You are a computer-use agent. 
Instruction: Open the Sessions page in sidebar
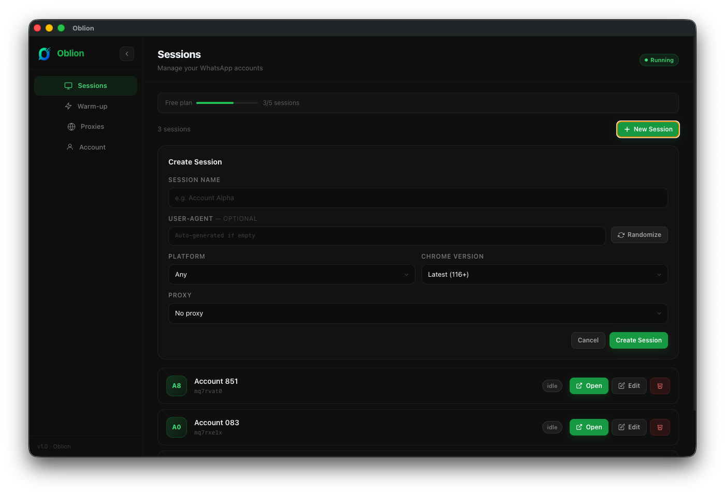pos(85,86)
